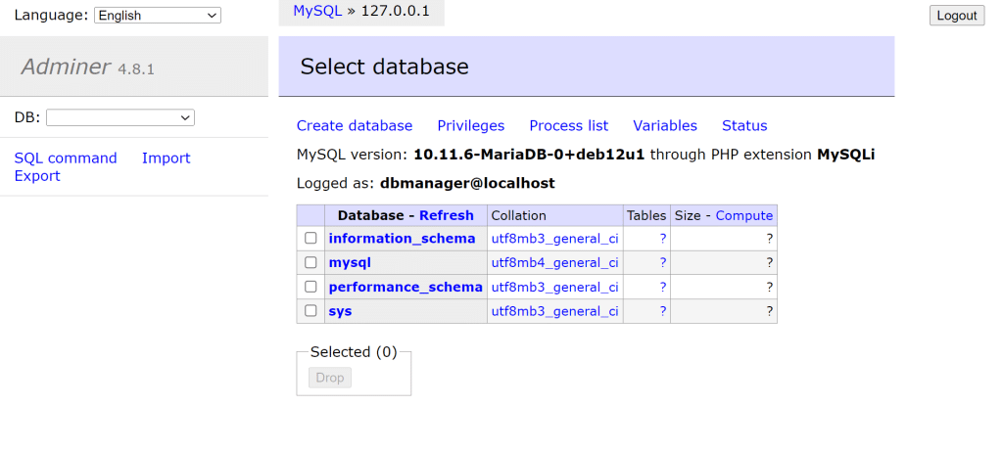The height and width of the screenshot is (451, 1003).
Task: Go to the Privileges page
Action: (x=471, y=126)
